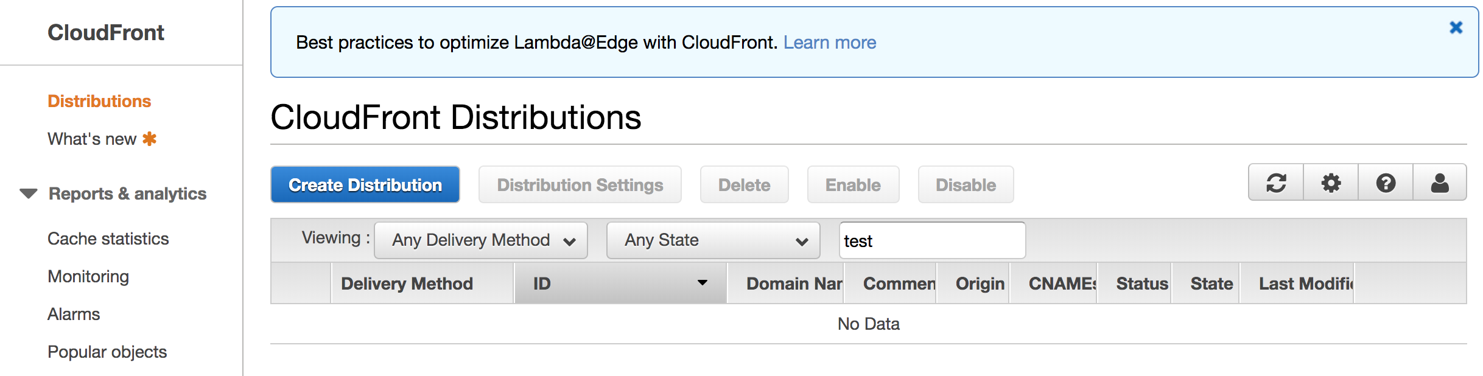This screenshot has width=1483, height=376.
Task: Click the ID column sort arrow
Action: click(x=703, y=283)
